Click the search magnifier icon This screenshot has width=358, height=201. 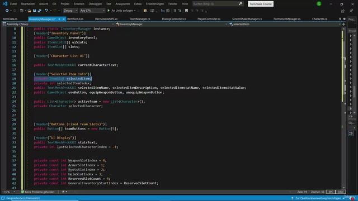(x=241, y=4)
